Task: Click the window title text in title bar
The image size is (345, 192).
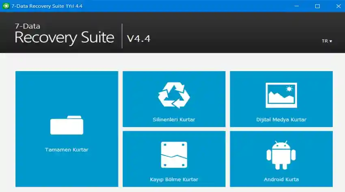Action: [x=44, y=6]
